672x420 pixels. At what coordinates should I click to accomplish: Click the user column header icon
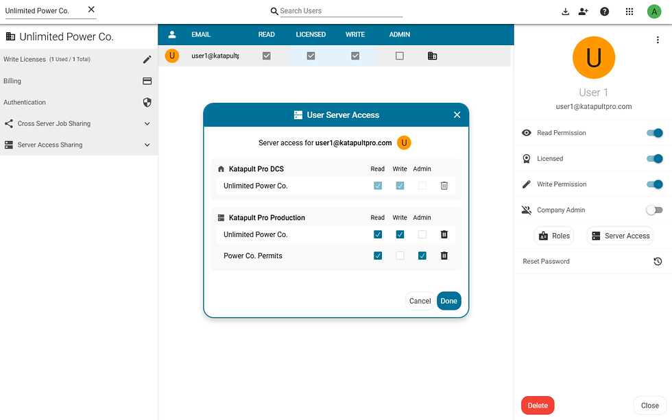pyautogui.click(x=172, y=35)
